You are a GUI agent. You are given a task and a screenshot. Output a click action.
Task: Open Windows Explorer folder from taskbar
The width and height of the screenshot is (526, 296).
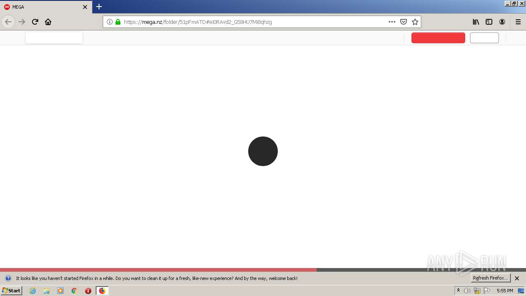pos(46,291)
